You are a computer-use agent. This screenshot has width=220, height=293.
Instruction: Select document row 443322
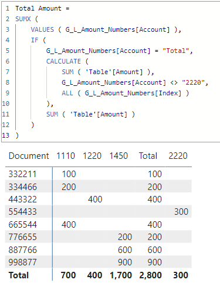coord(22,199)
